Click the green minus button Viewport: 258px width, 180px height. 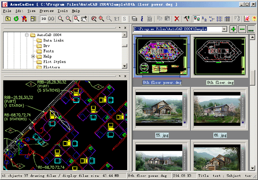[242, 29]
